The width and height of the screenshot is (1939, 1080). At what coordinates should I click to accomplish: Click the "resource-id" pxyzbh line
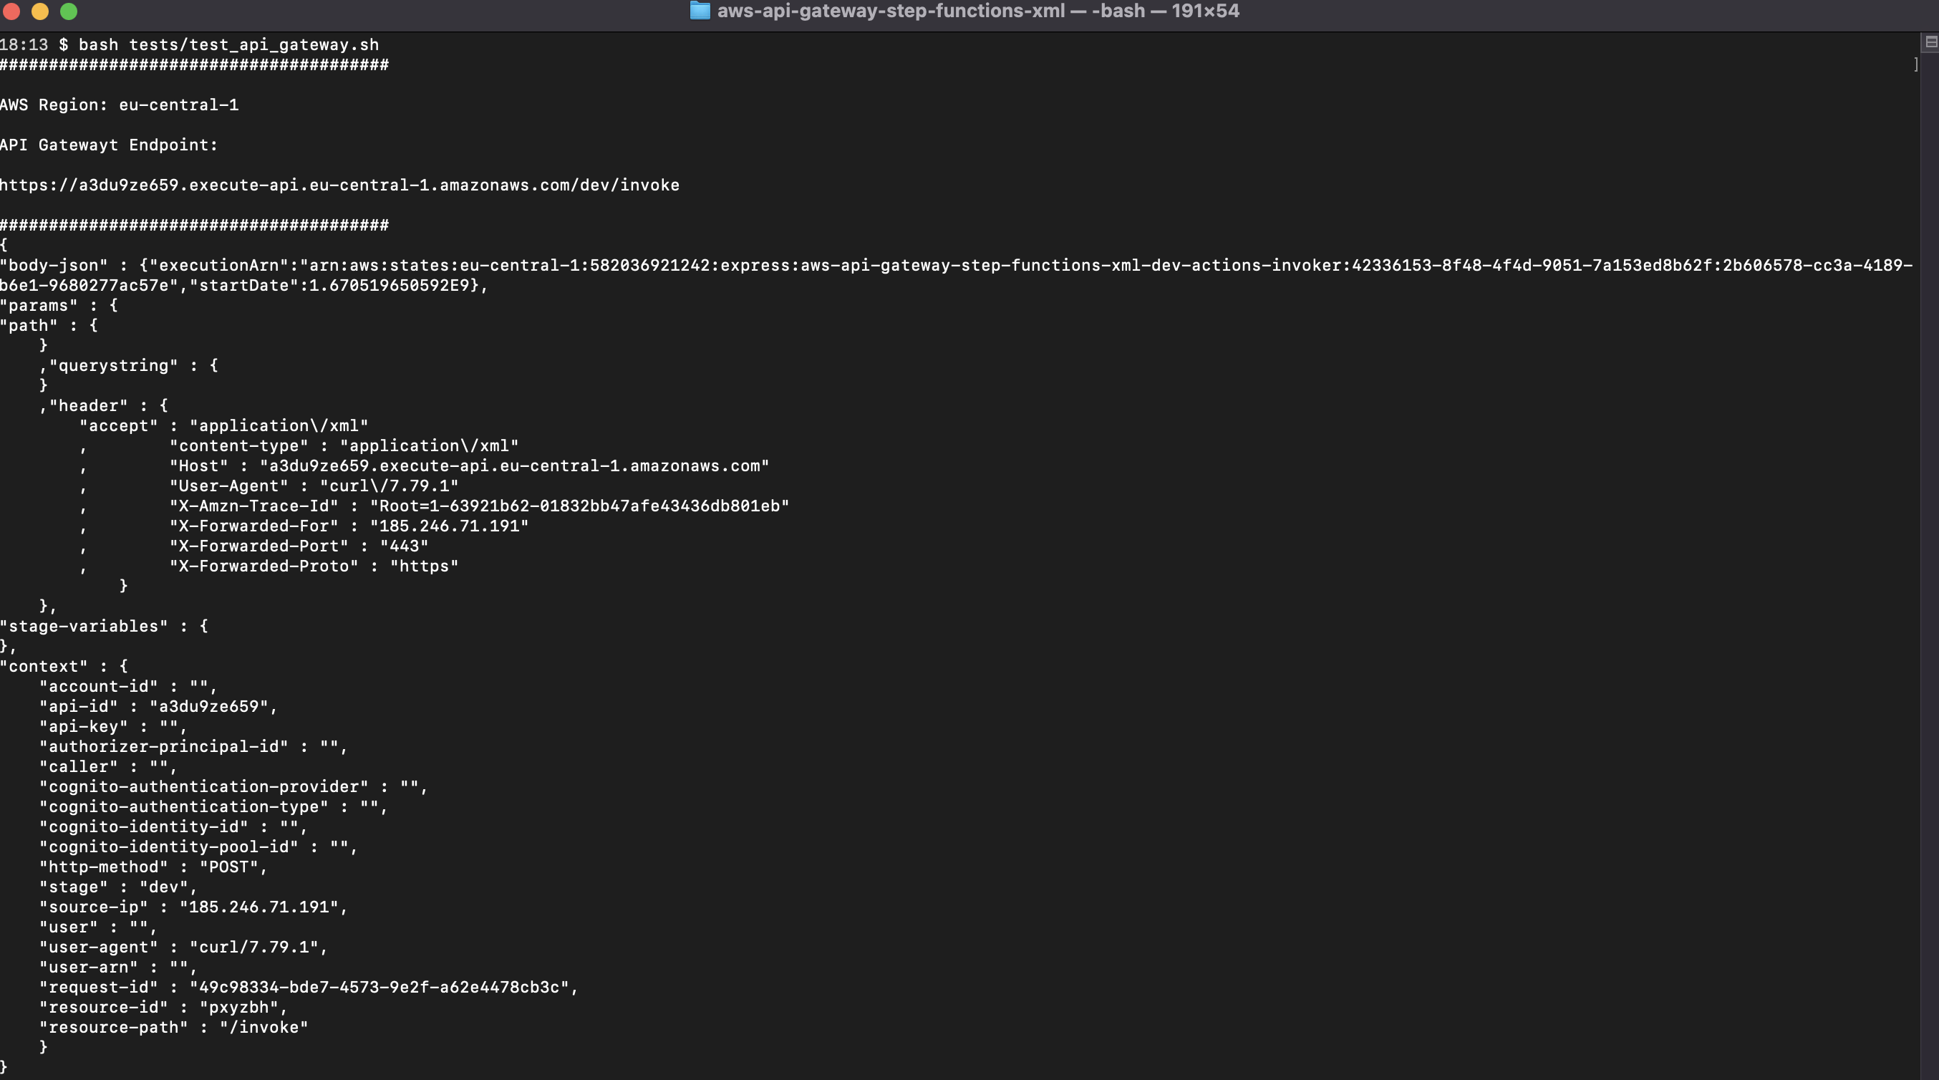[163, 1007]
